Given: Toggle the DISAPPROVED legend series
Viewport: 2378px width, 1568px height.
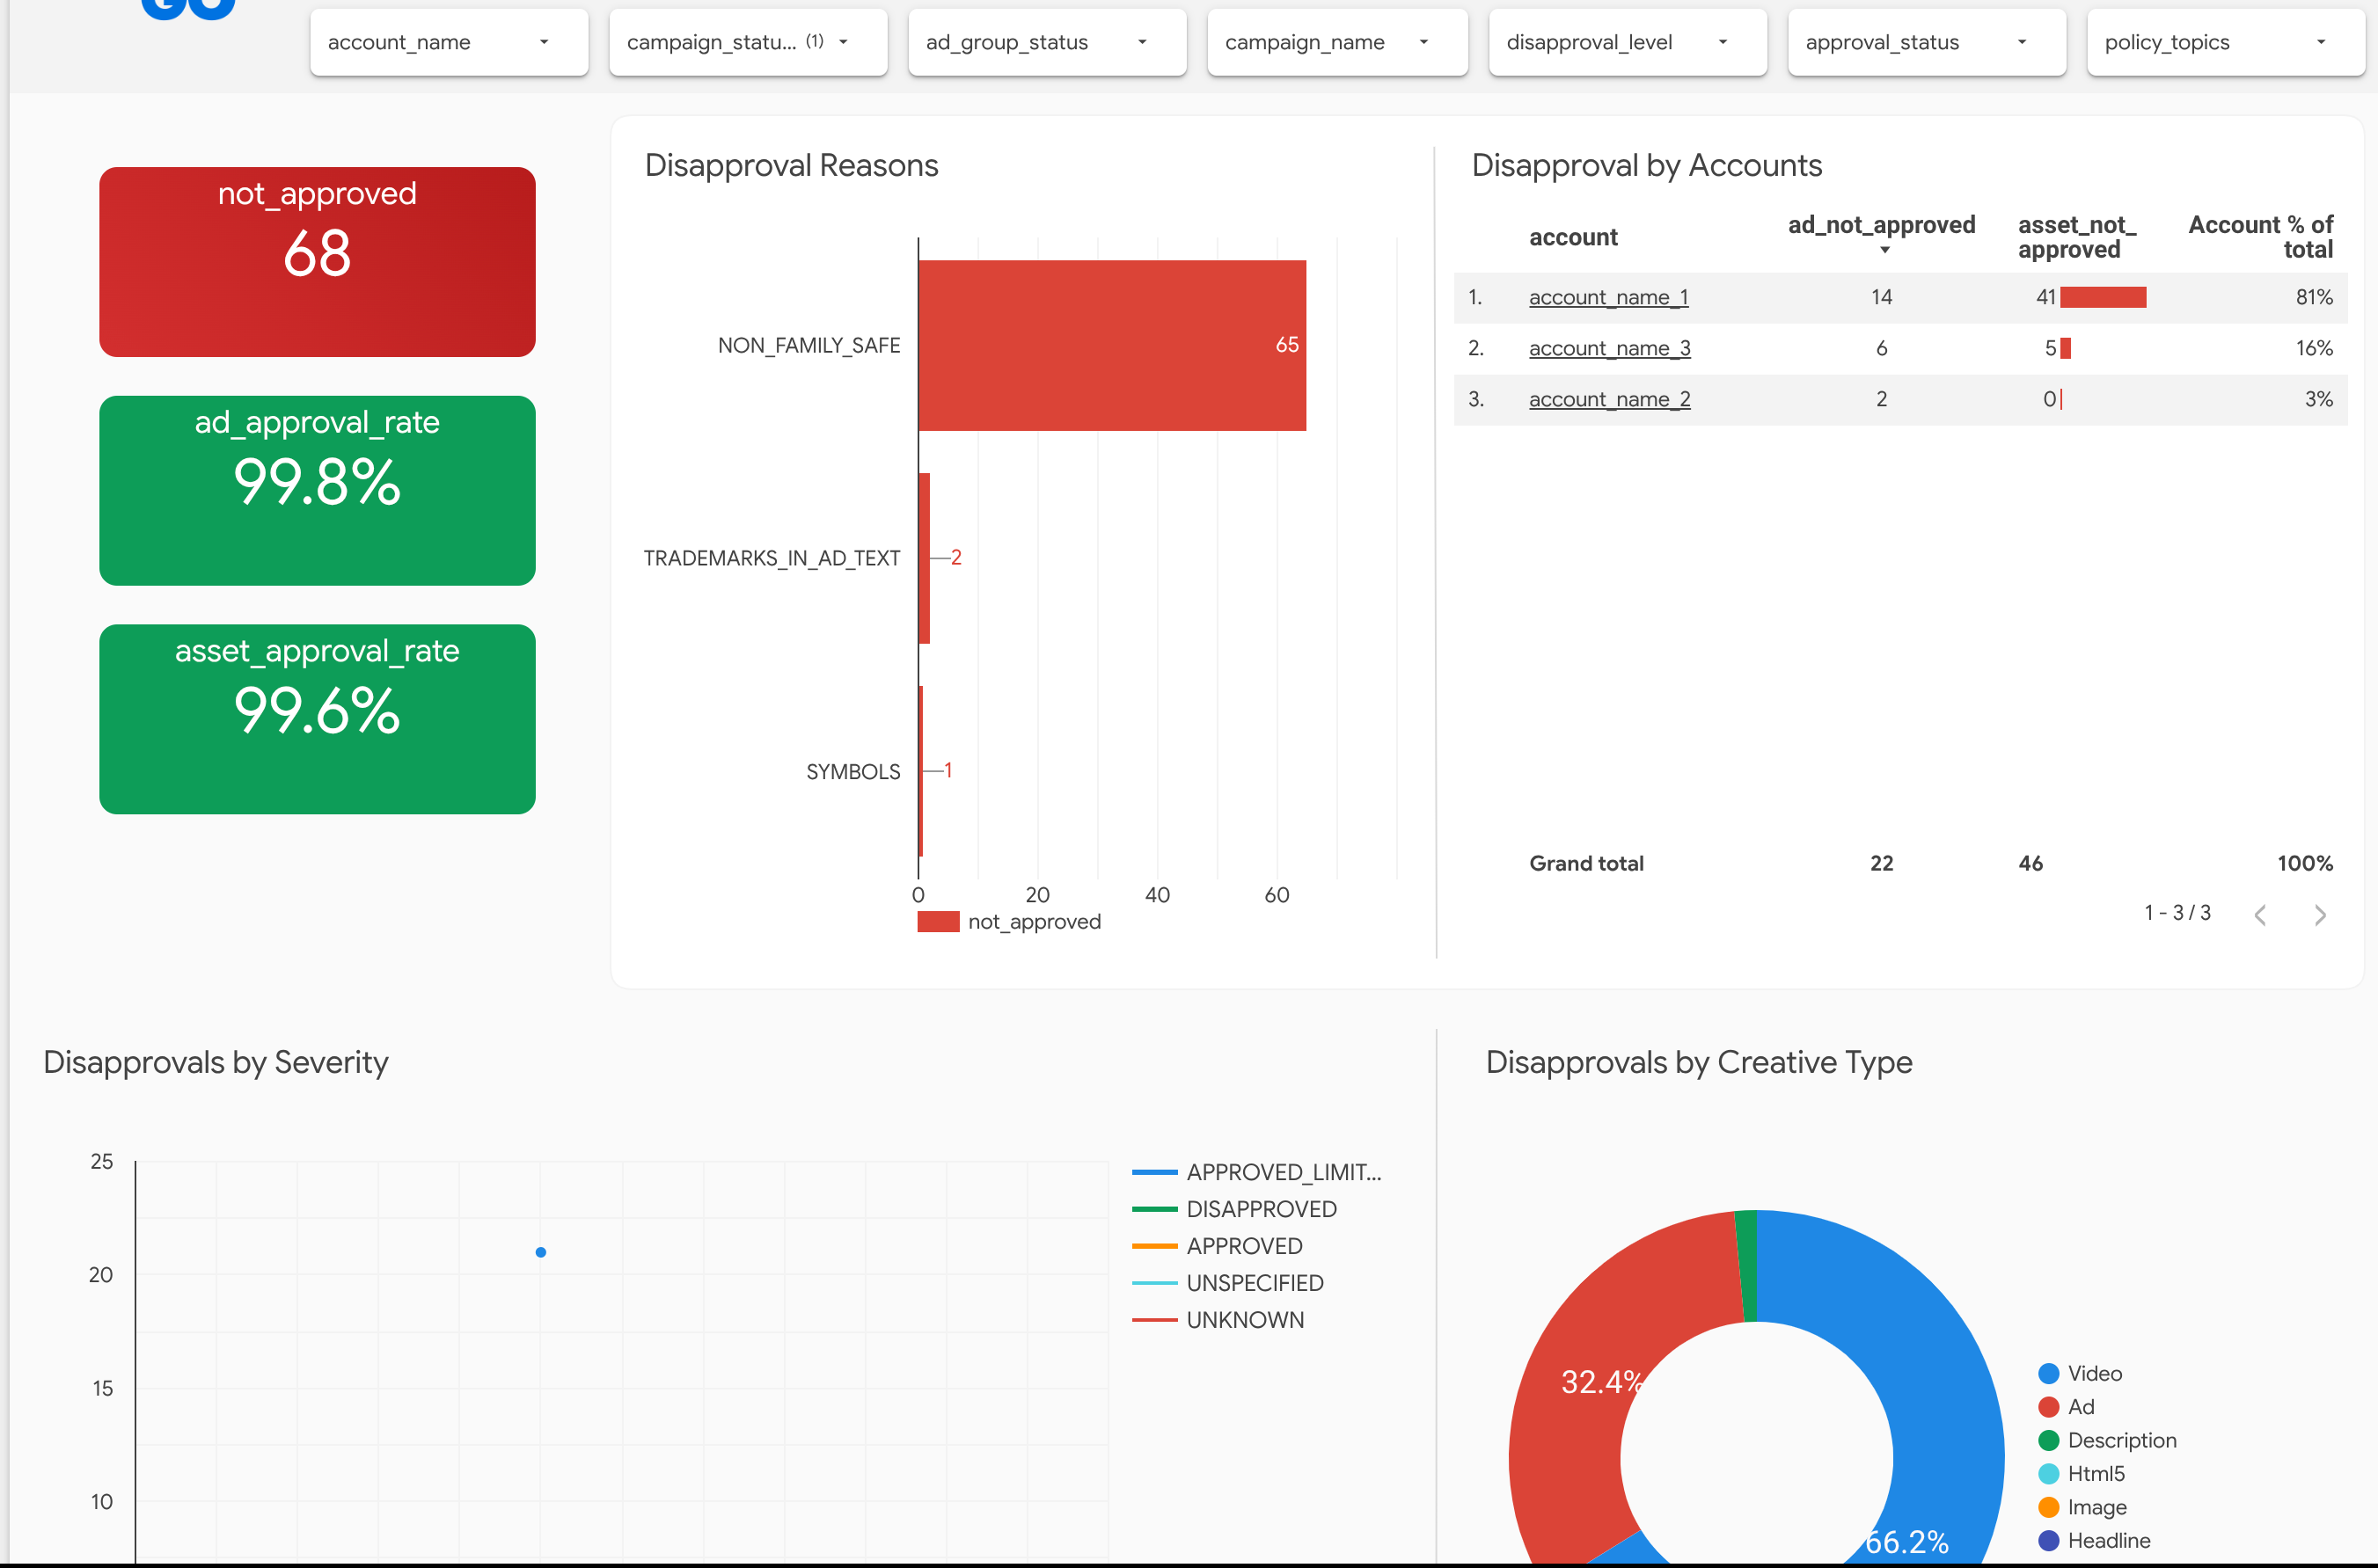Looking at the screenshot, I should click(1261, 1209).
